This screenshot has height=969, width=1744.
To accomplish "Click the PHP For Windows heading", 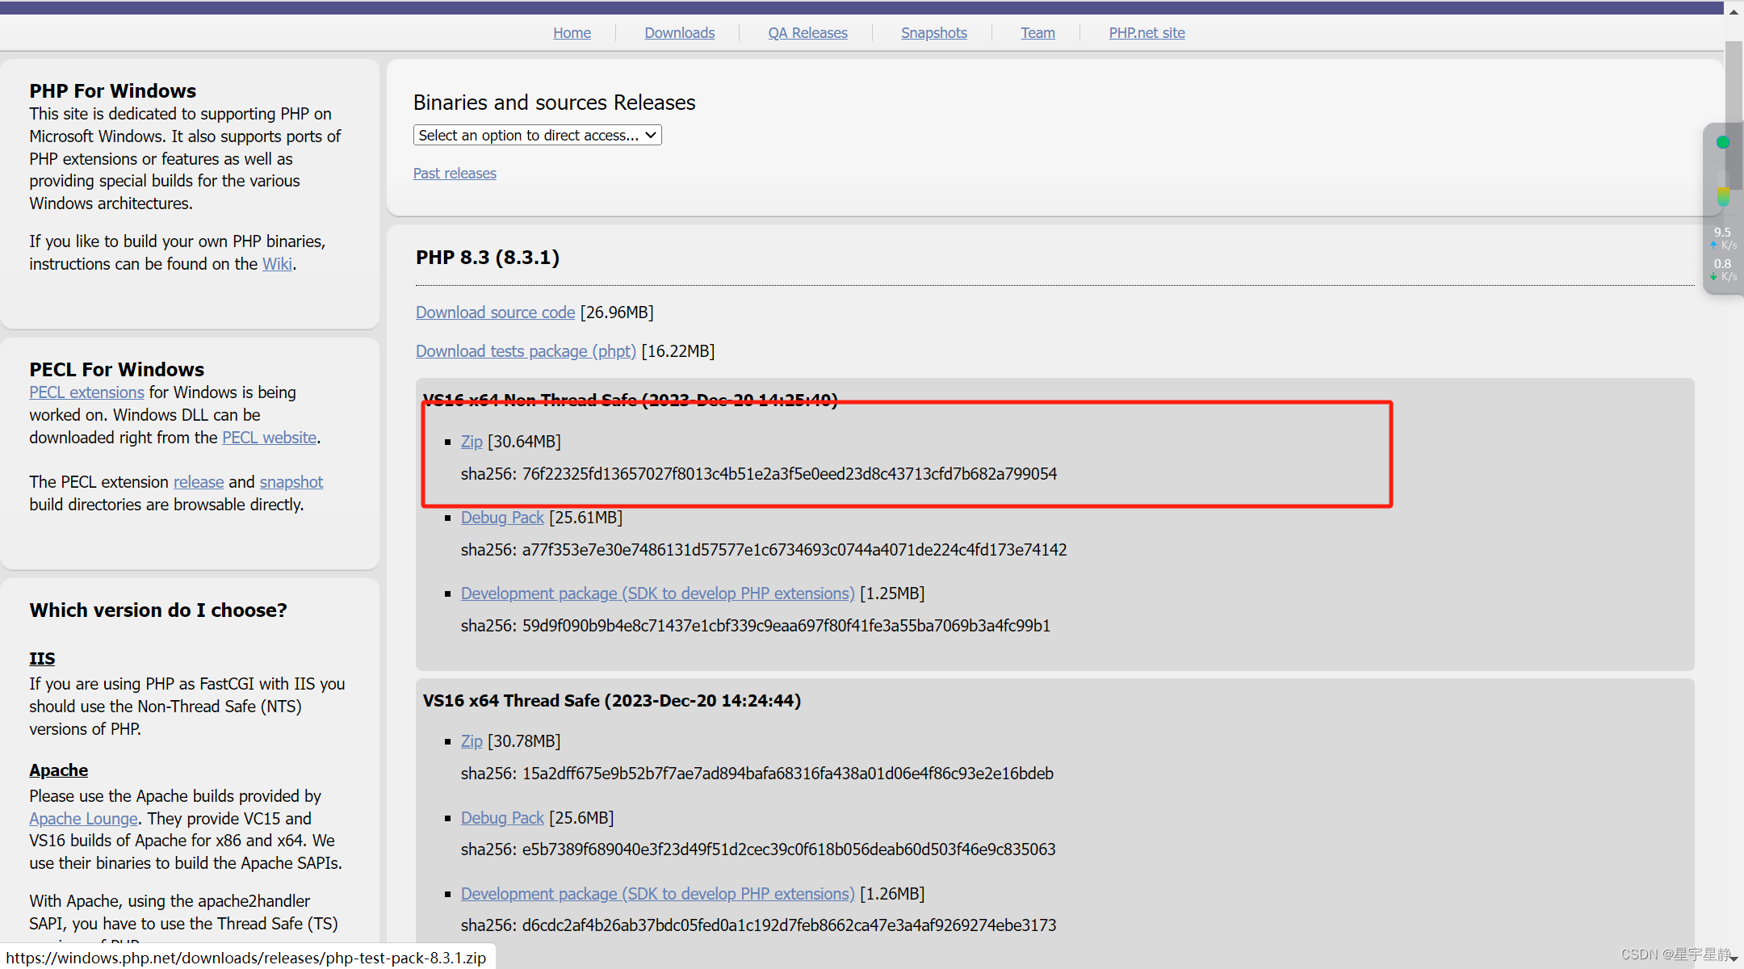I will (112, 91).
